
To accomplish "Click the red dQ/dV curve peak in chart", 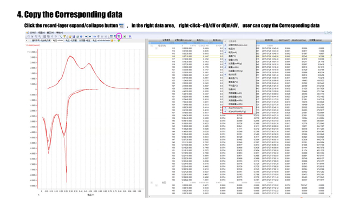I will tap(70, 56).
